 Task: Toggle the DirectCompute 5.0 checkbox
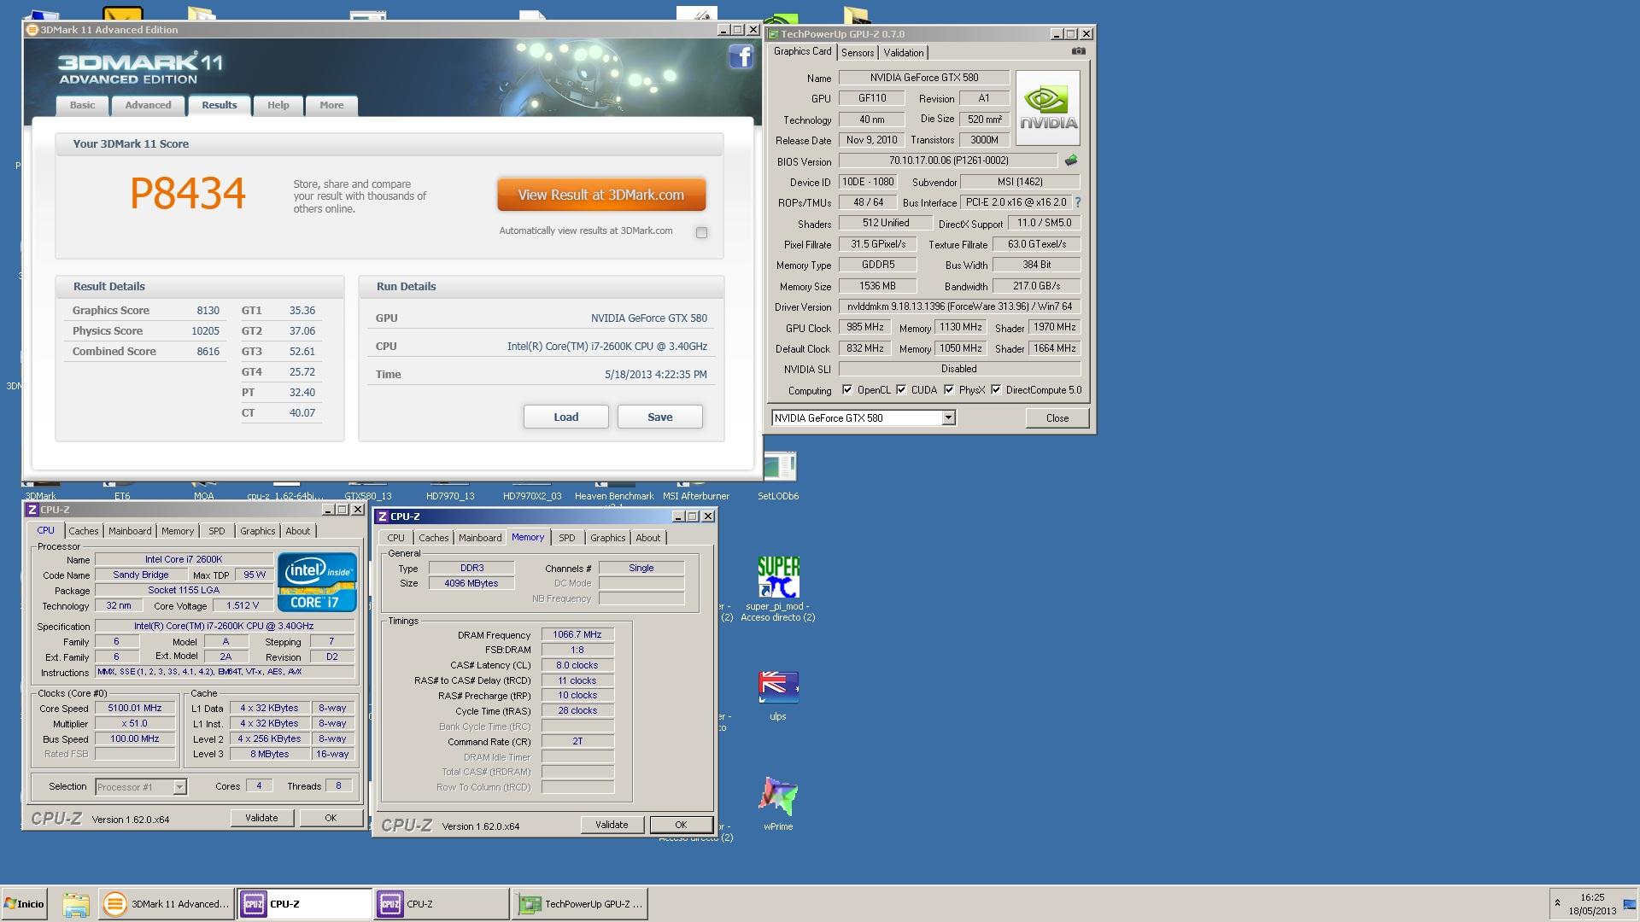[996, 390]
